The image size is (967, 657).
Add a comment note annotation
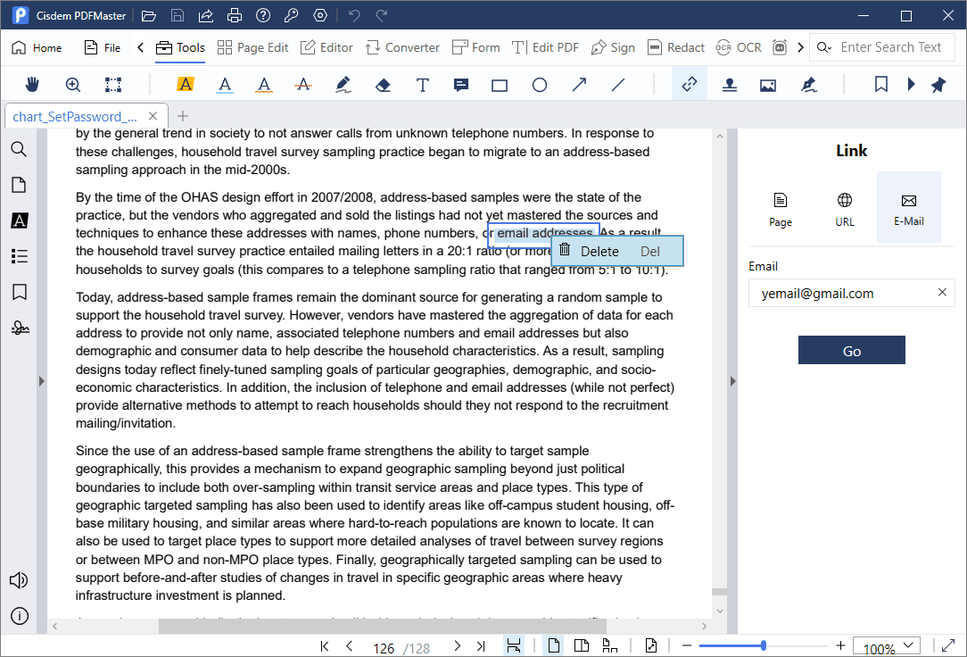point(460,85)
